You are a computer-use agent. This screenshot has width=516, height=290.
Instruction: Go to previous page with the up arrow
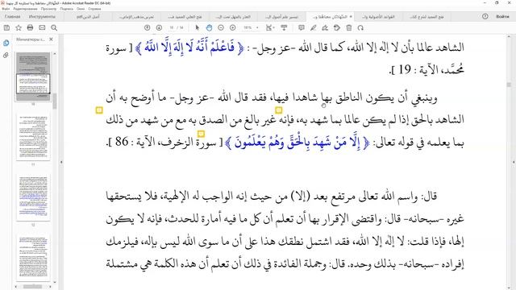pyautogui.click(x=147, y=28)
